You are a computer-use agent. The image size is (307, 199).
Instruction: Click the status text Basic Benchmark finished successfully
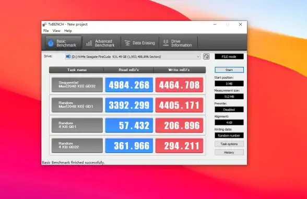click(x=73, y=162)
